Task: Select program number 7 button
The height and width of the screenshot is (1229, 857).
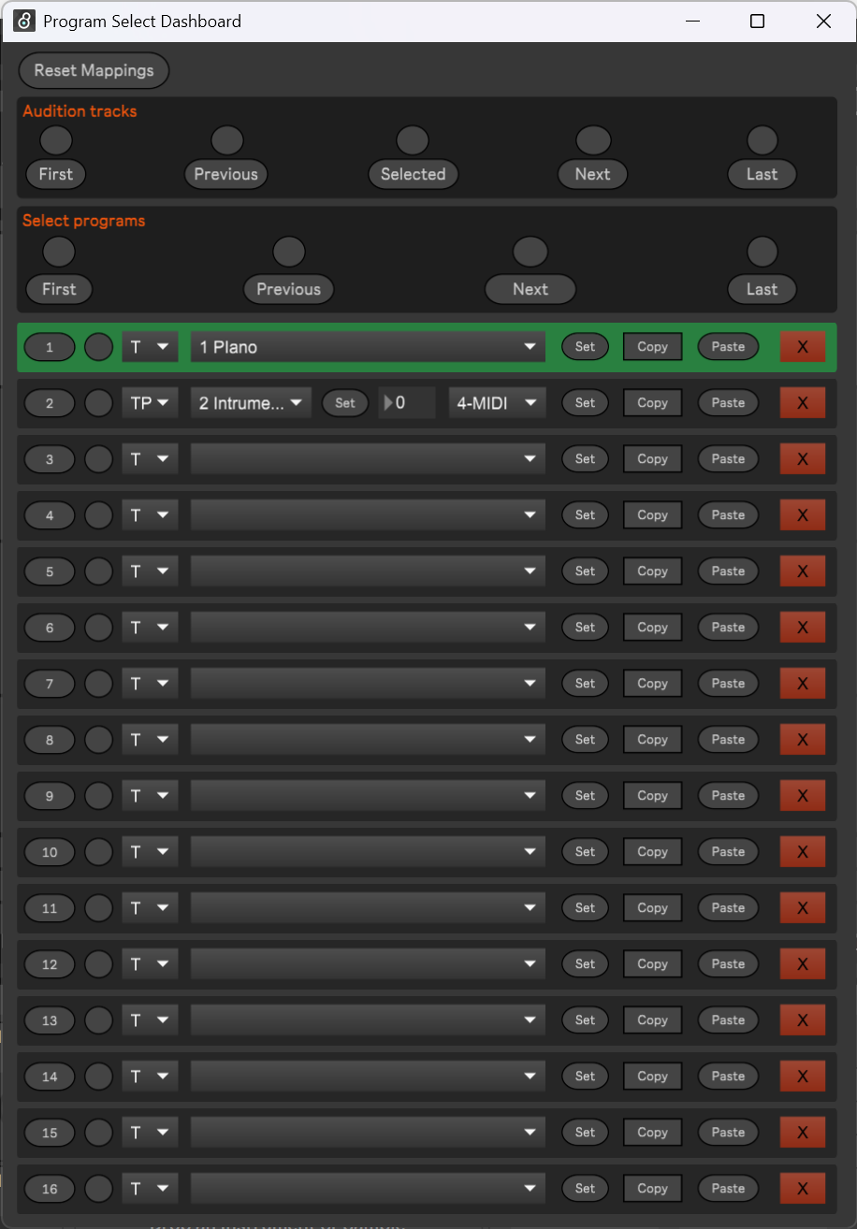Action: click(50, 684)
